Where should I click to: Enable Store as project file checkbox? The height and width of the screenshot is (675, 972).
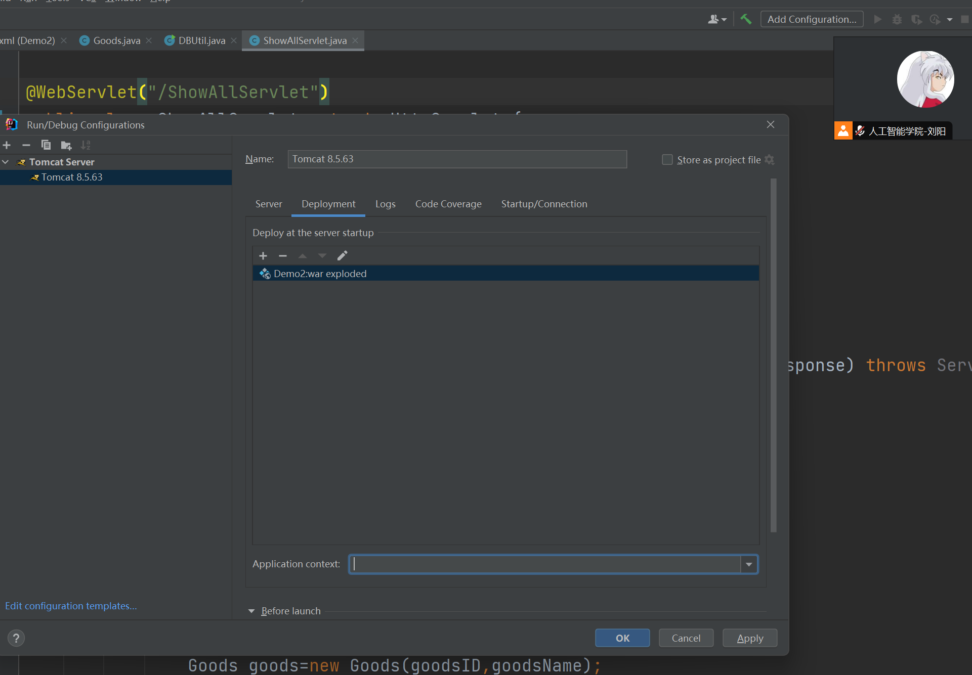[667, 160]
